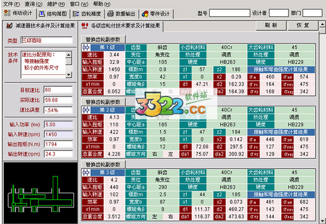Click 速比 value 3.44 in stage 1
The width and height of the screenshot is (326, 224).
pyautogui.click(x=114, y=55)
